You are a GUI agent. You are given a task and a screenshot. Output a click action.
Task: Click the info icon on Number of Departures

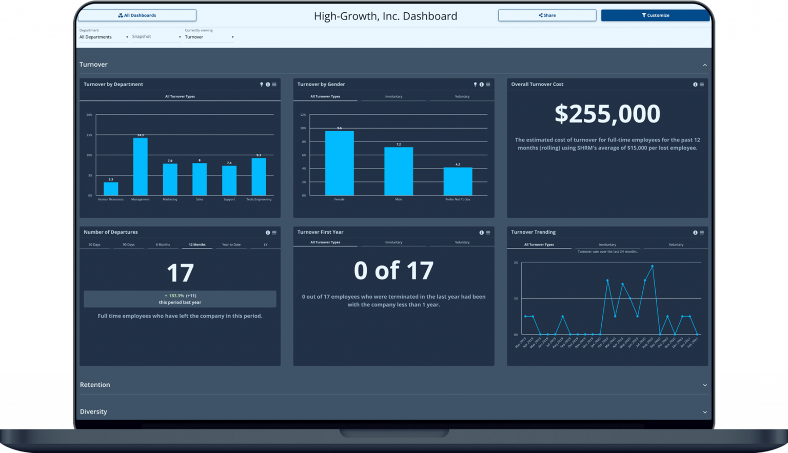click(268, 232)
